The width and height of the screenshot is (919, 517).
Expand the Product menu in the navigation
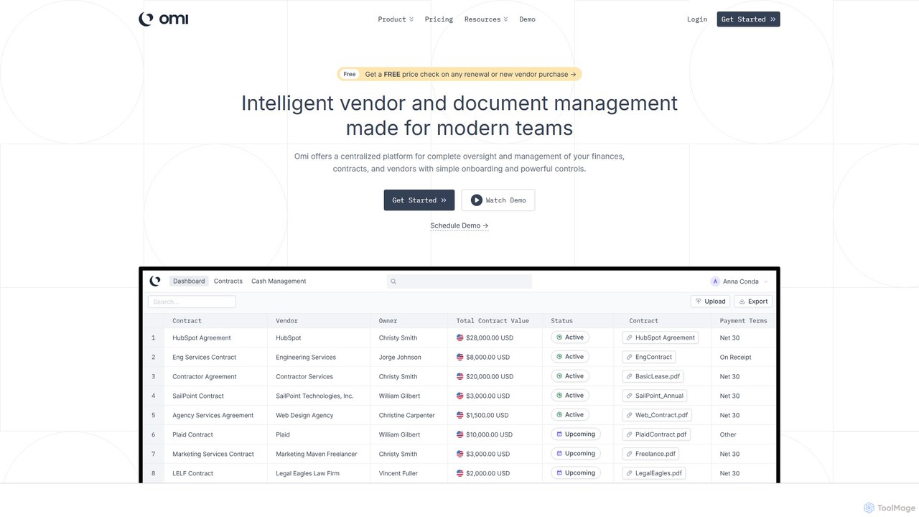pos(396,19)
